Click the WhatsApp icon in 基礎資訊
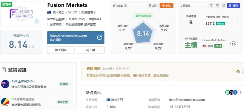The width and height of the screenshot is (244, 110). pyautogui.click(x=227, y=93)
